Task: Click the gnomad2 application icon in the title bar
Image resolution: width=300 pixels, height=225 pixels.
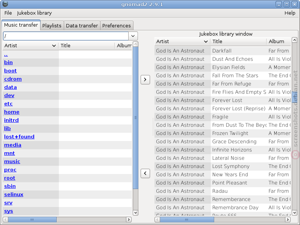Action: (5, 4)
